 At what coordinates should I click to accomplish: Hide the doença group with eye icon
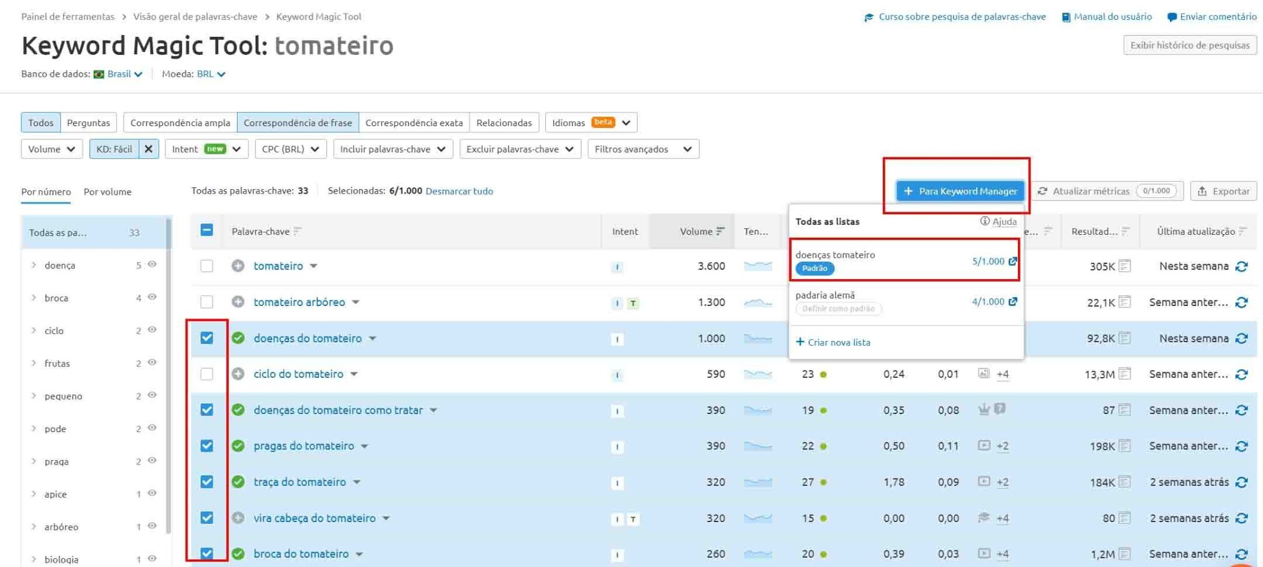point(152,265)
